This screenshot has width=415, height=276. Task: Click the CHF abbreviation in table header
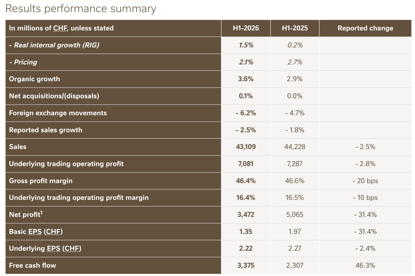61,28
